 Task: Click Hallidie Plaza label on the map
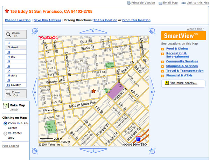(x=106, y=91)
